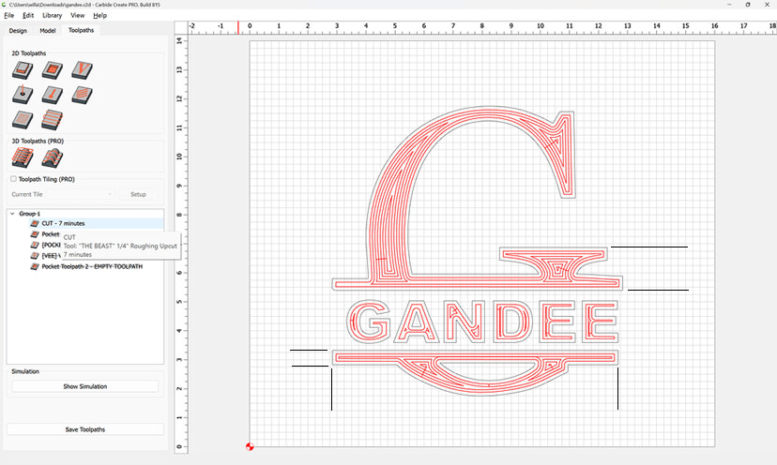This screenshot has width=777, height=465.
Task: Choose the 3D Finish toolpath icon
Action: [52, 158]
